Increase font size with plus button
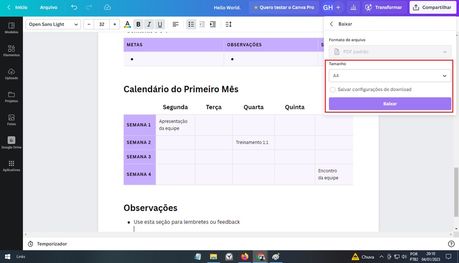The image size is (459, 263). pyautogui.click(x=114, y=24)
